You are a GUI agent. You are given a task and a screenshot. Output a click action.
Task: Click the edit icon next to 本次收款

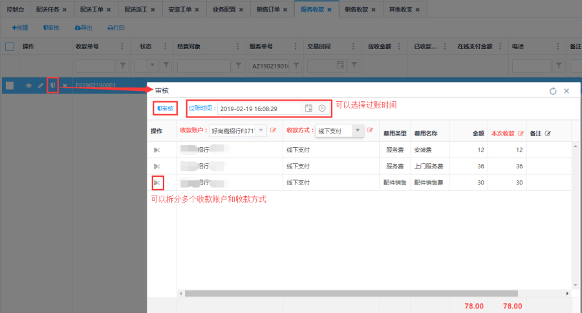click(x=521, y=134)
